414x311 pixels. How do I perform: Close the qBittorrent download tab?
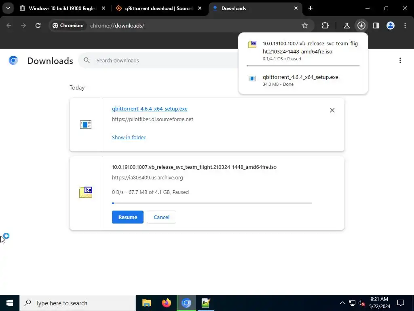tap(200, 8)
